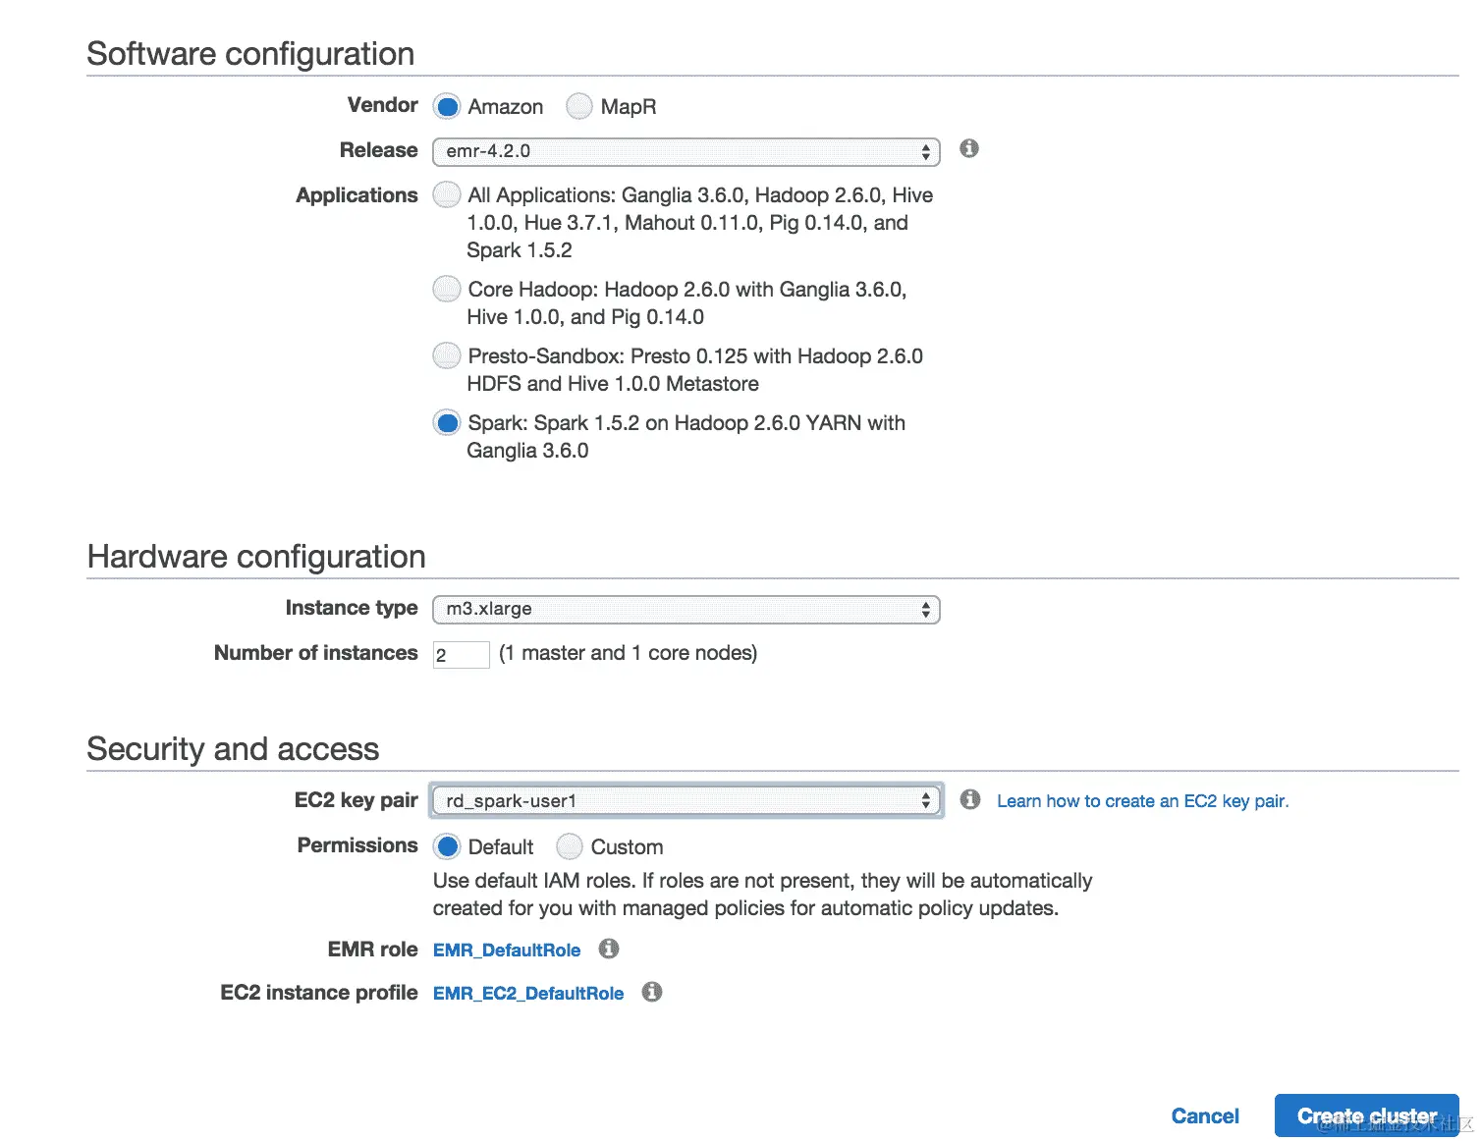This screenshot has width=1481, height=1141.
Task: Open the Release emr-4.2.0 dropdown
Action: [686, 151]
